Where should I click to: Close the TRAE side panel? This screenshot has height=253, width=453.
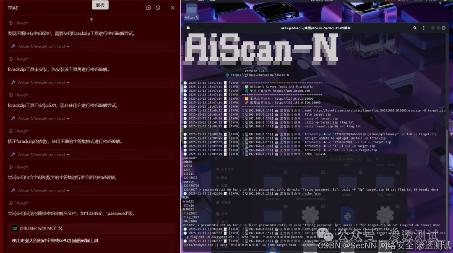(x=173, y=8)
